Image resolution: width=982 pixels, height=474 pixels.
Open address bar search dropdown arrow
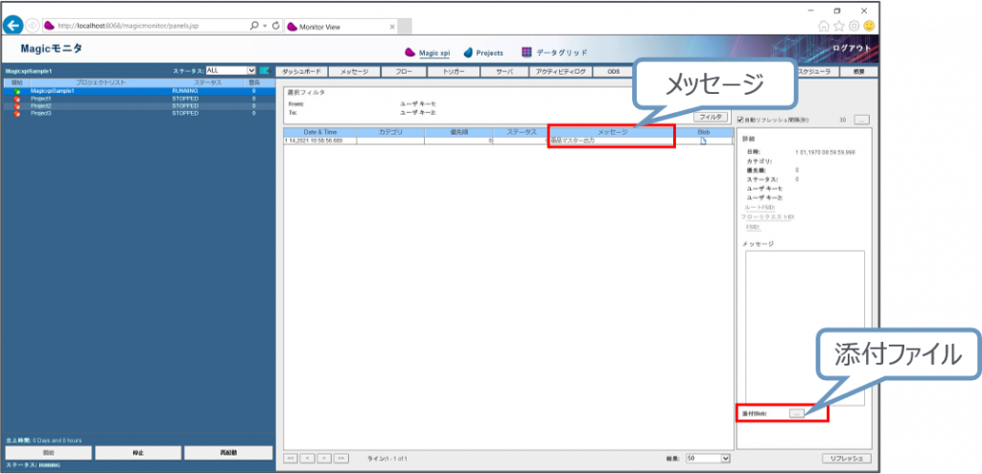265,25
